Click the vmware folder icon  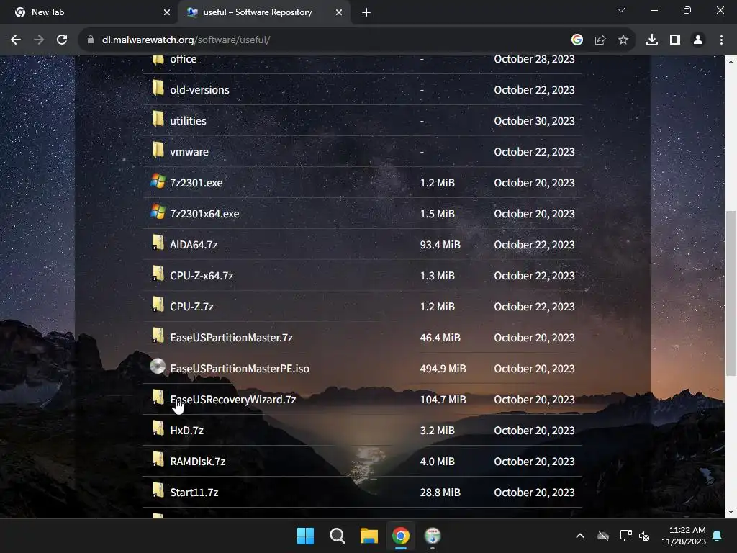pos(158,150)
